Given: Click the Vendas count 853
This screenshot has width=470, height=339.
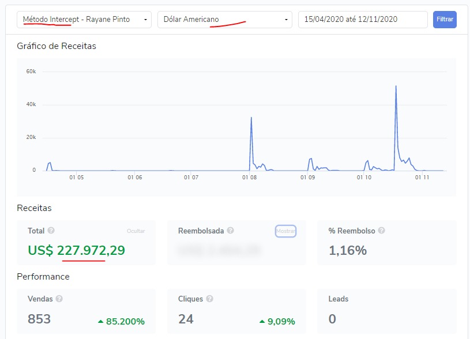Looking at the screenshot, I should point(39,319).
